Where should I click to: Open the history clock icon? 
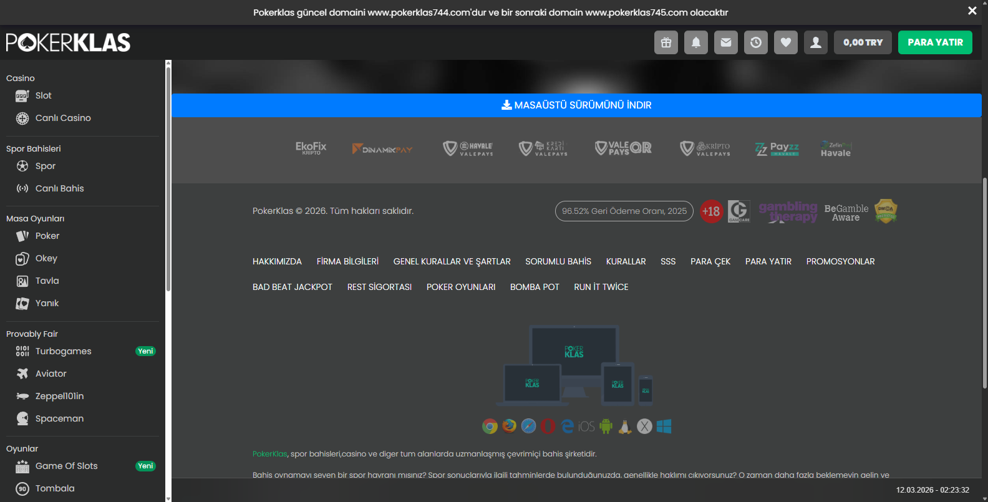756,42
